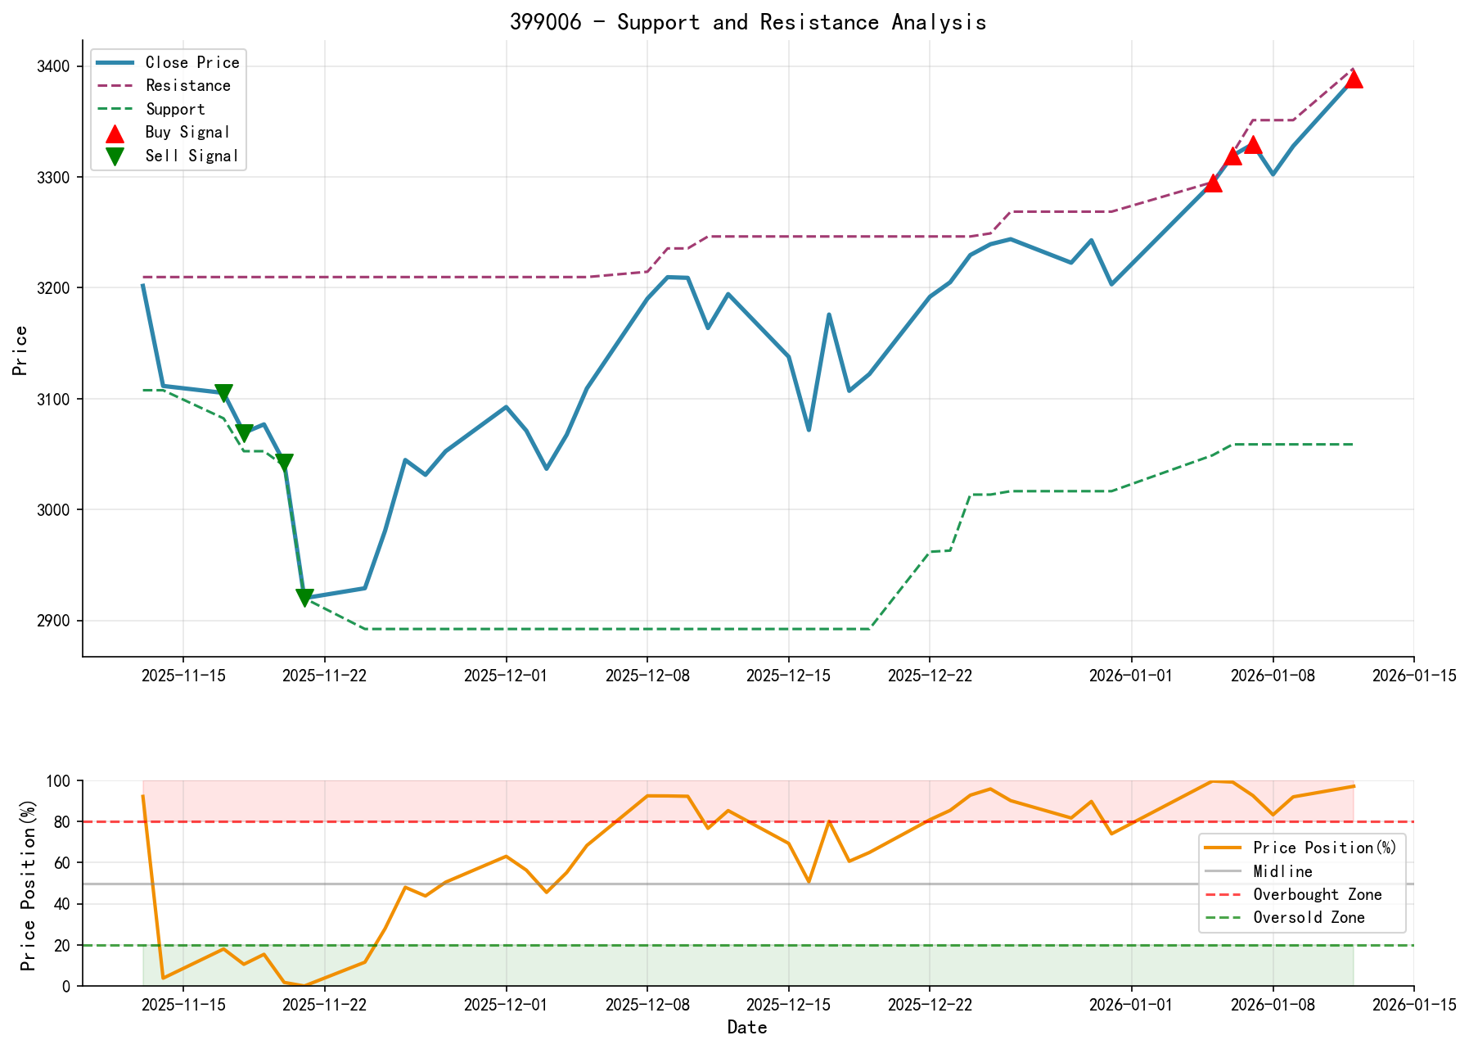This screenshot has height=1049, width=1469.
Task: Click the lowest sell marker near 2025-11-22
Action: click(x=304, y=595)
